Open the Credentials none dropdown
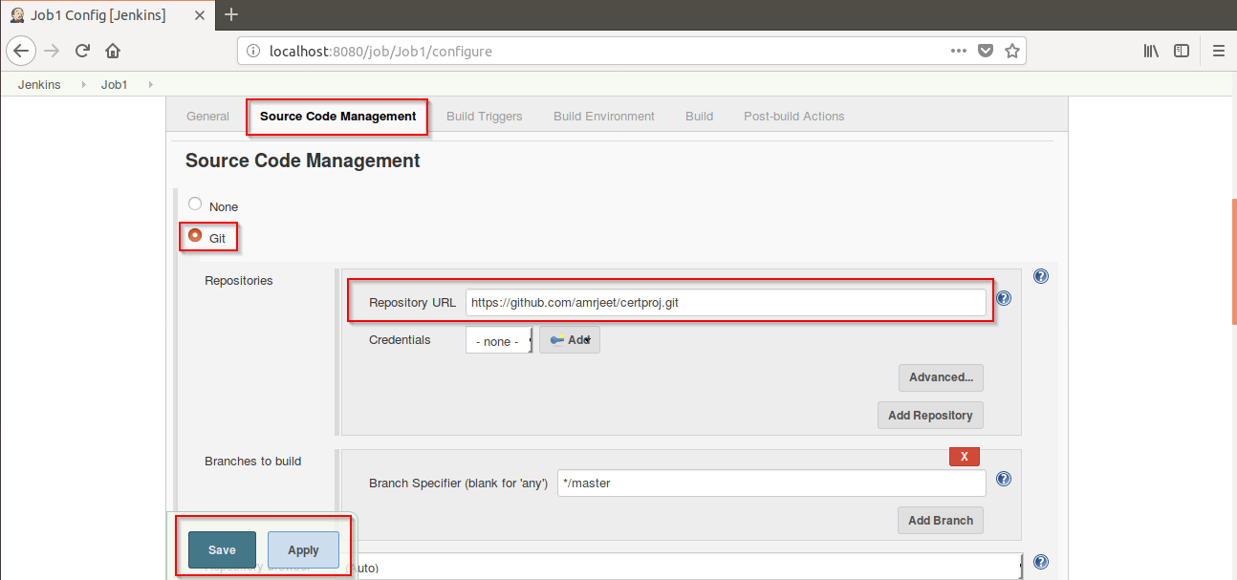The width and height of the screenshot is (1237, 580). point(499,340)
